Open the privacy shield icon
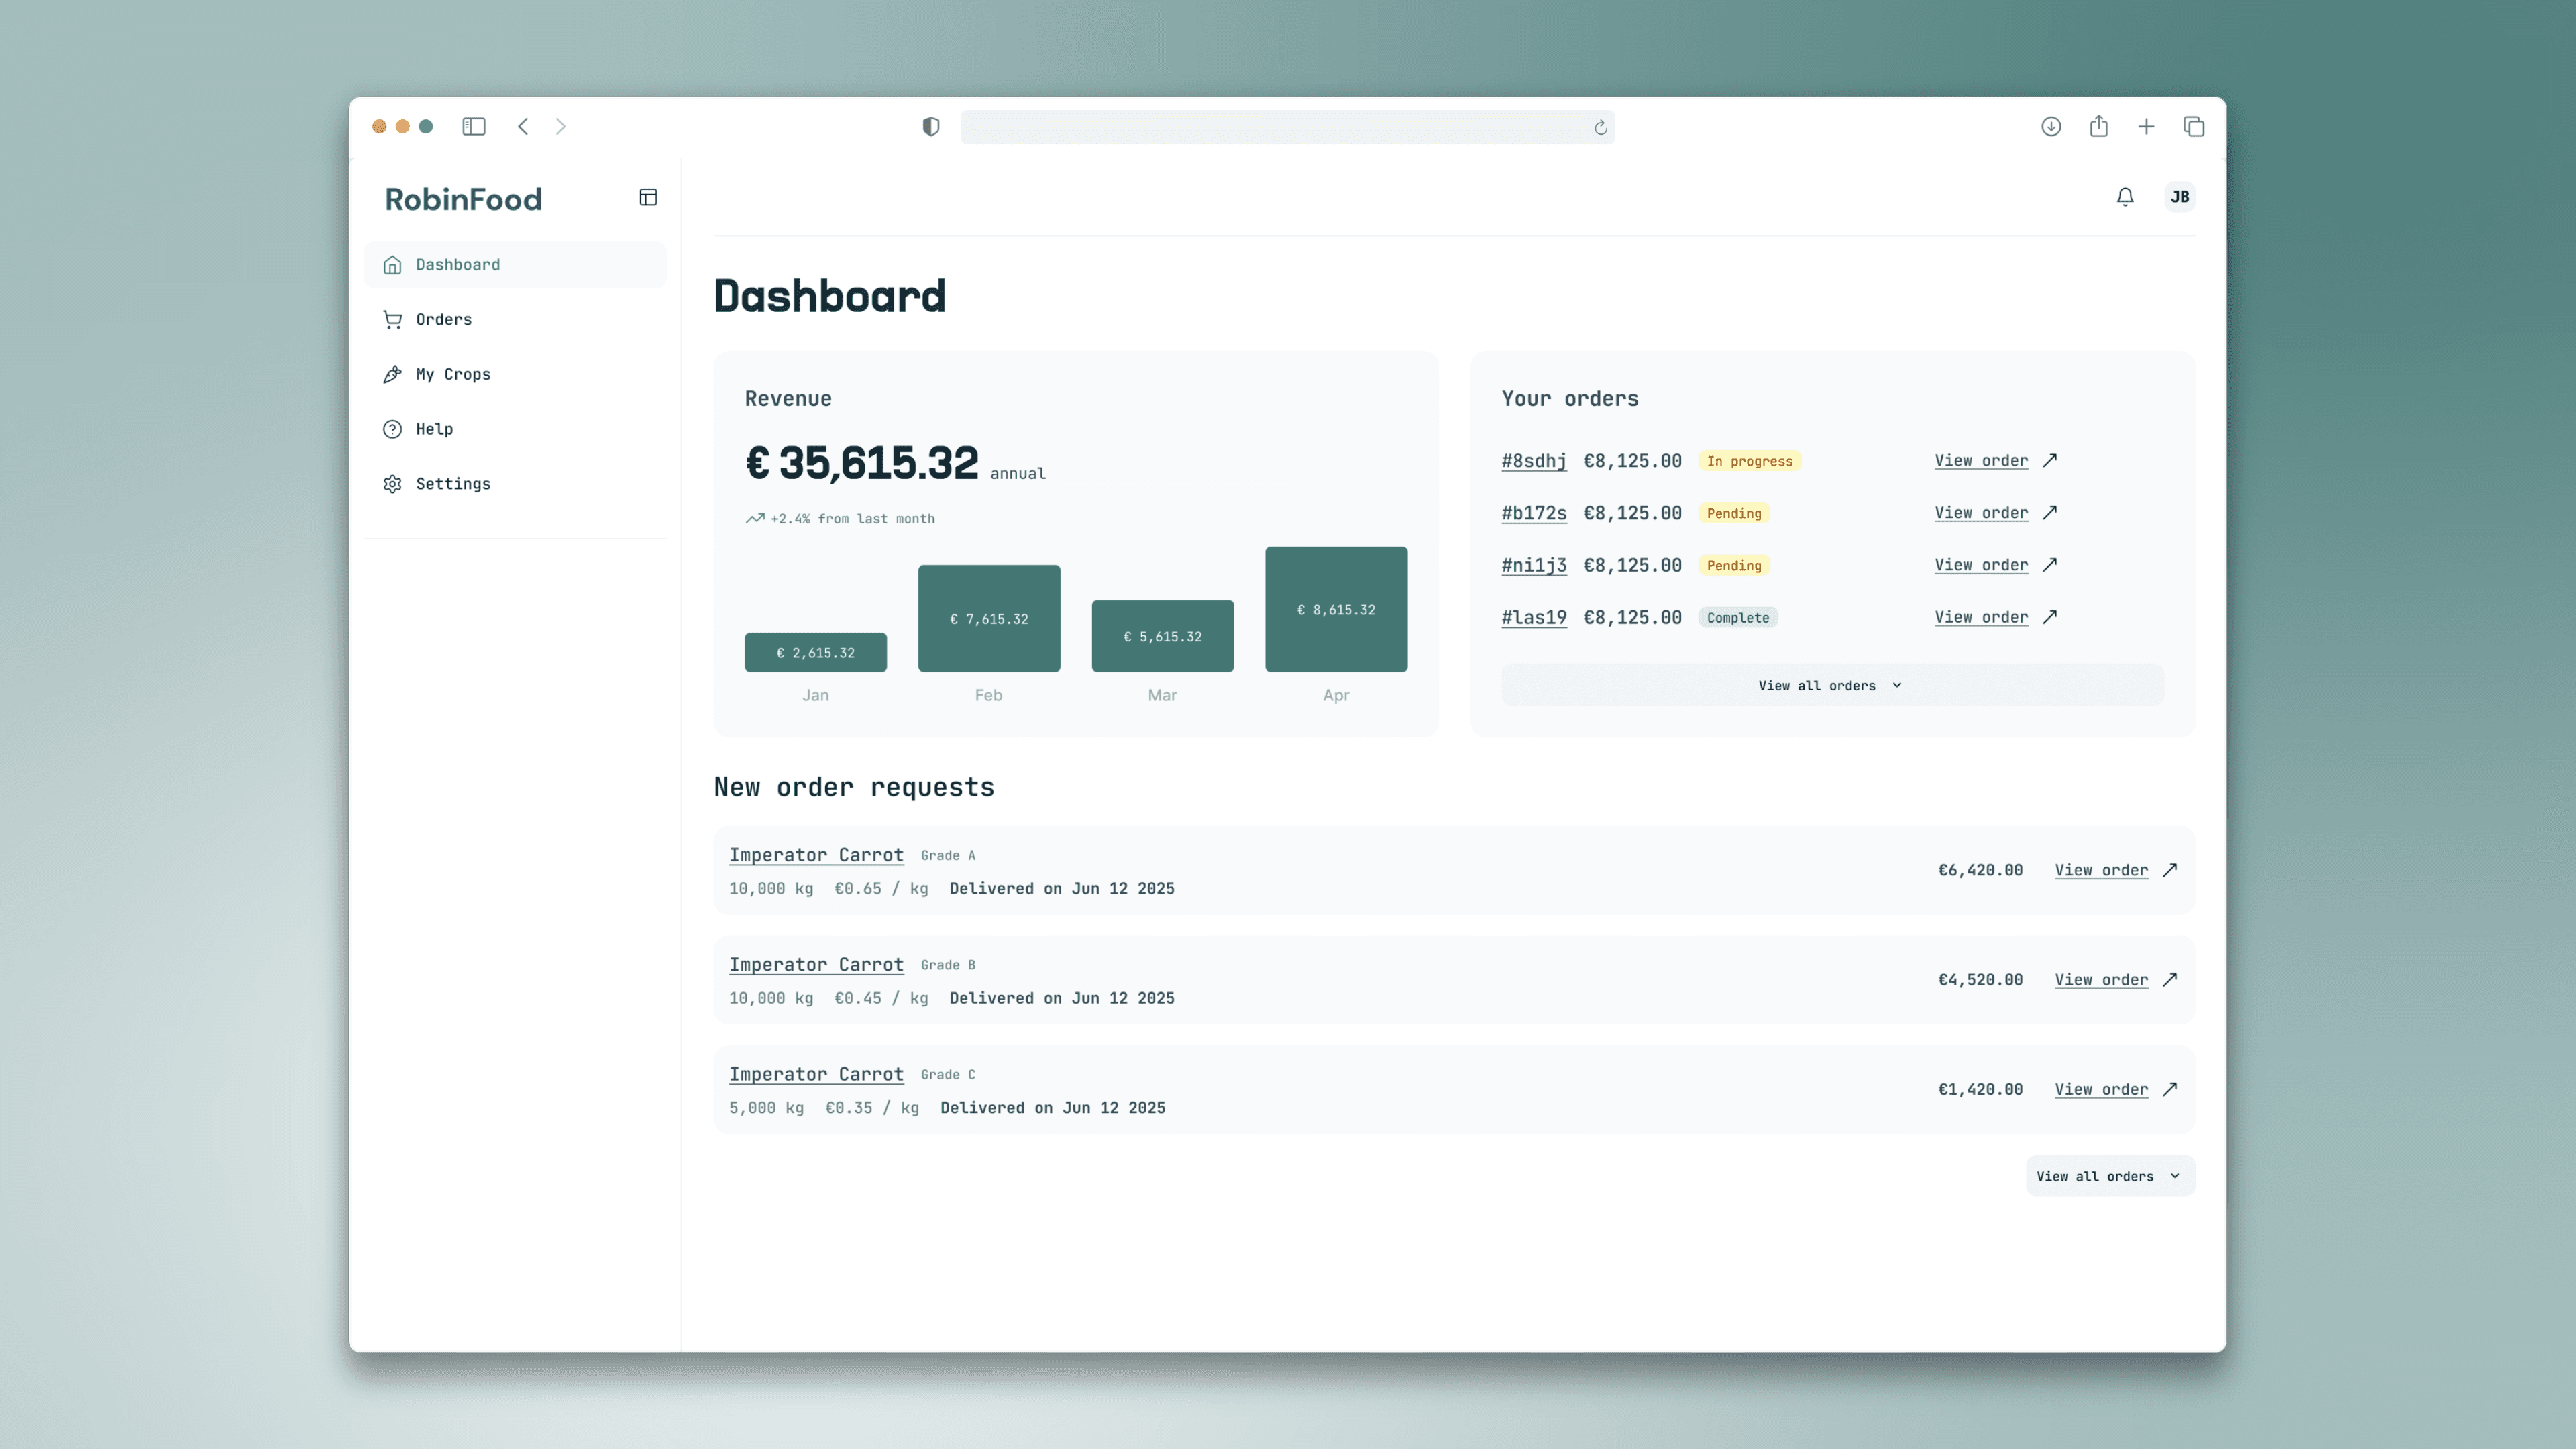2576x1449 pixels. point(931,126)
